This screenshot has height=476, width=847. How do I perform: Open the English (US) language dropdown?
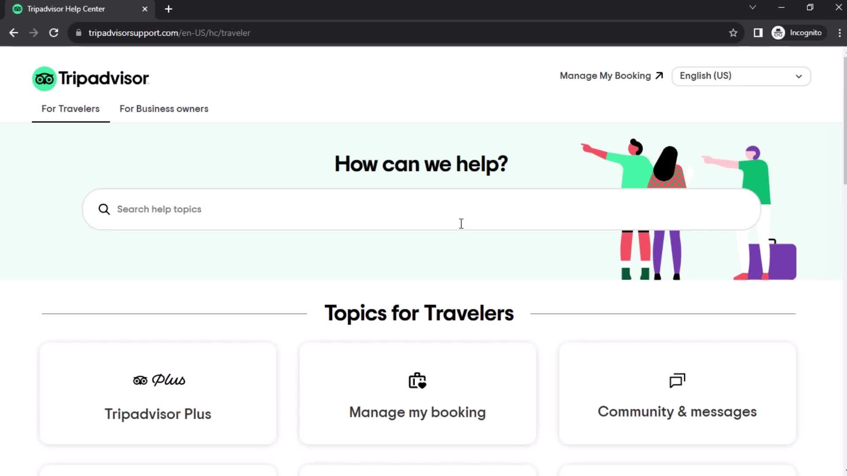tap(741, 76)
